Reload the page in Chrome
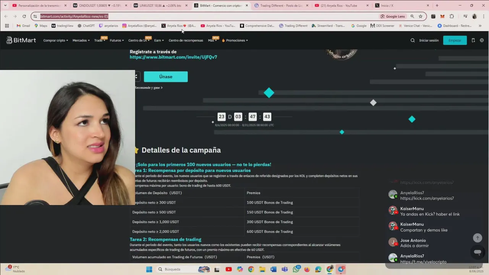 click(x=24, y=16)
